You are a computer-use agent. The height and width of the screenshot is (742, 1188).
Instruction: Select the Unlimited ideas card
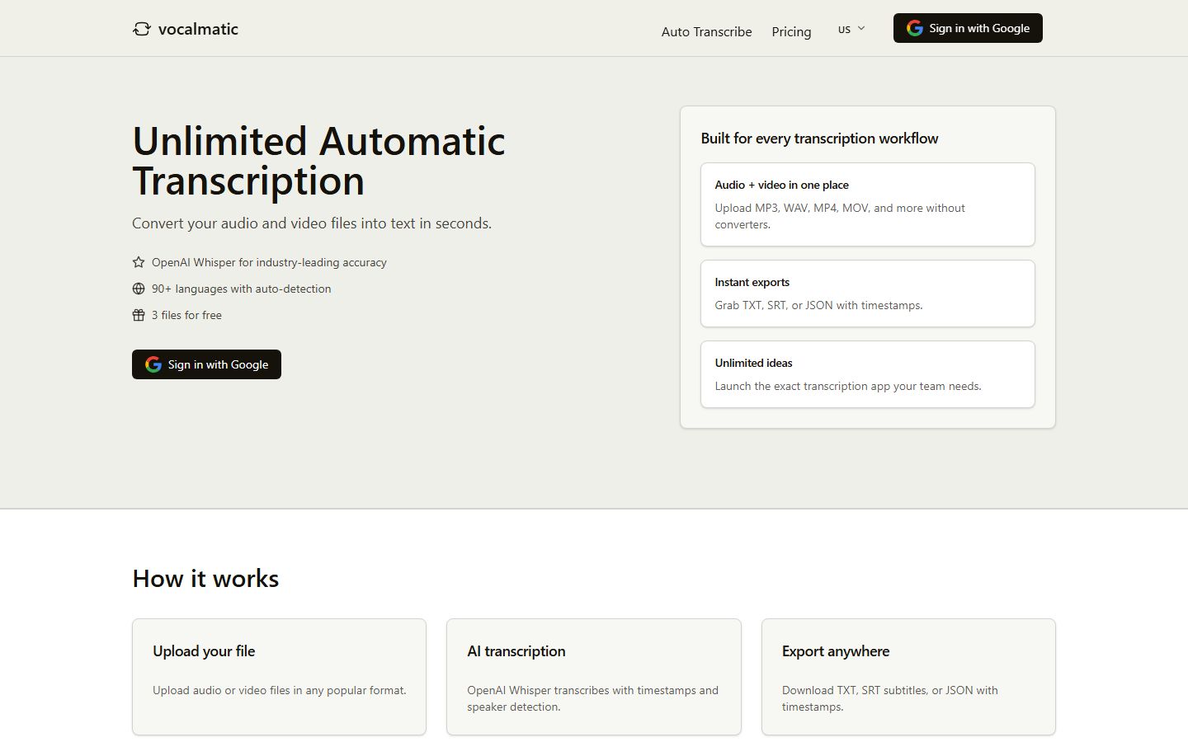(x=868, y=374)
